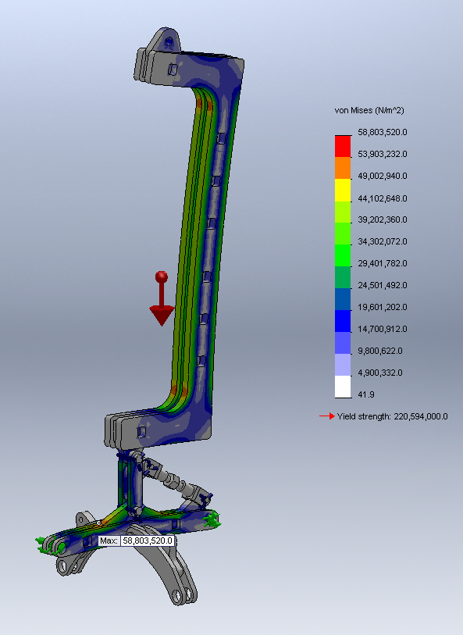463x635 pixels.
Task: Click the Yield strength: 220,594,000.0 label
Action: coord(393,416)
